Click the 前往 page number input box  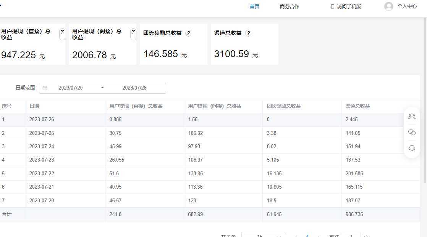click(x=351, y=235)
